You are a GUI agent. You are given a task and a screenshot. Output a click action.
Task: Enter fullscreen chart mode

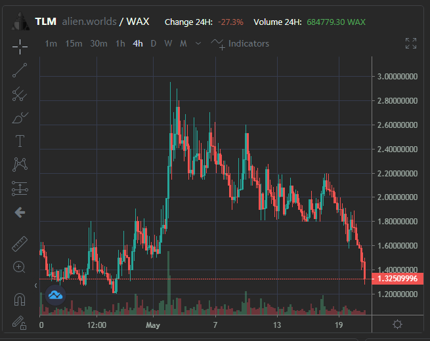(x=411, y=43)
